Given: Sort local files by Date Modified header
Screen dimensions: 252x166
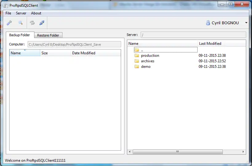Looking at the screenshot, I should pos(96,53).
